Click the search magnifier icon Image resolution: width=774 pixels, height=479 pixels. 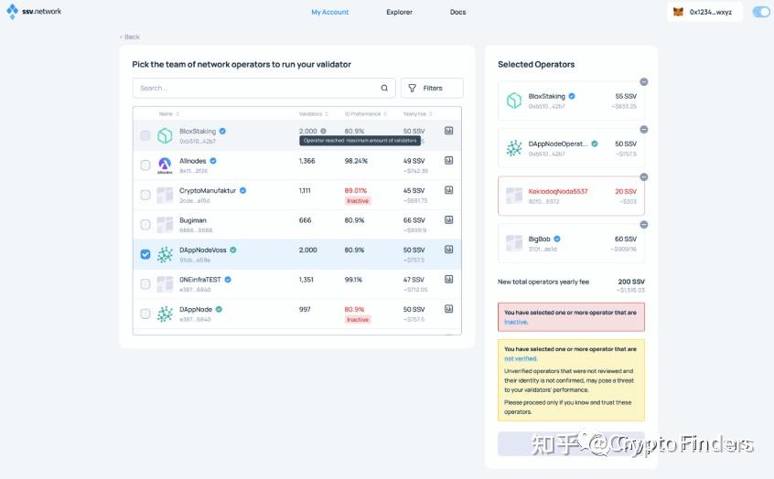coord(384,88)
